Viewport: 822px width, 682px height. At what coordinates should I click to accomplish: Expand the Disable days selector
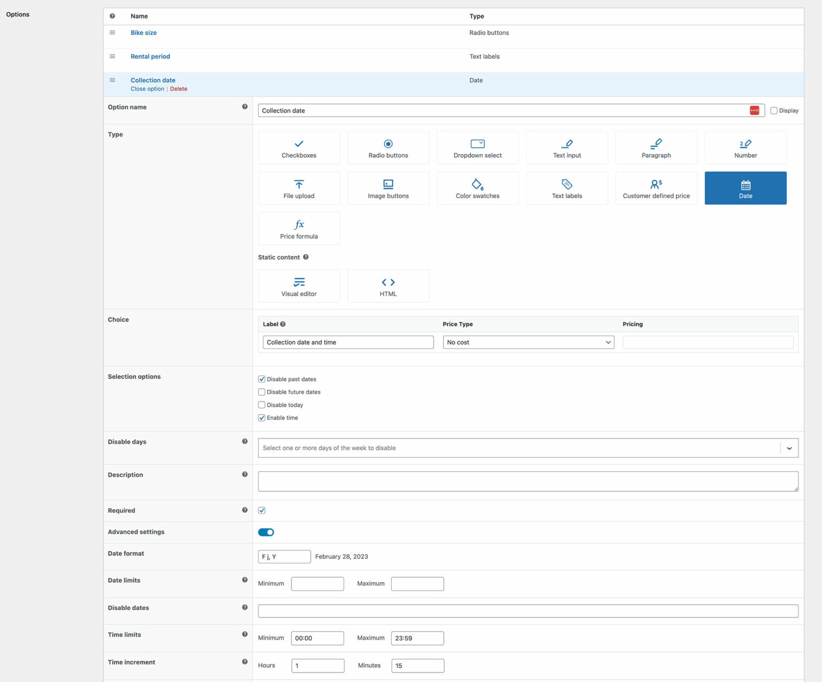[x=788, y=448]
